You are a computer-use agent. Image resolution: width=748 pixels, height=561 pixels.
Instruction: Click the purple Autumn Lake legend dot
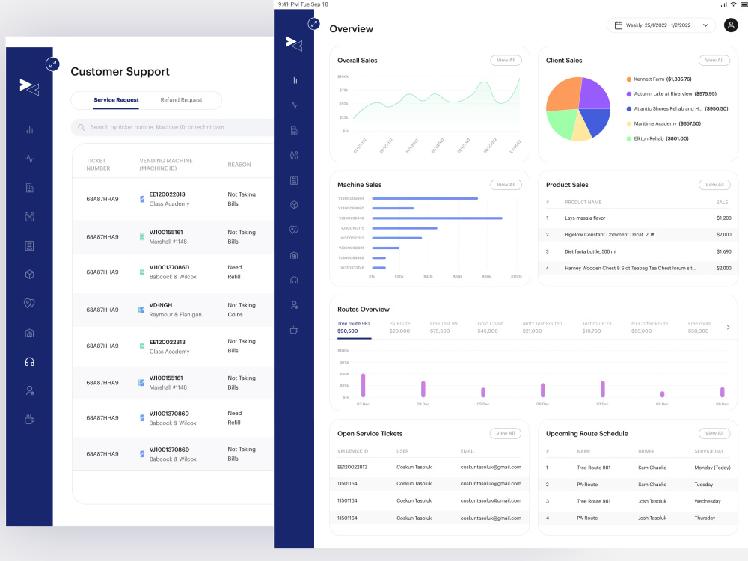[x=629, y=94]
